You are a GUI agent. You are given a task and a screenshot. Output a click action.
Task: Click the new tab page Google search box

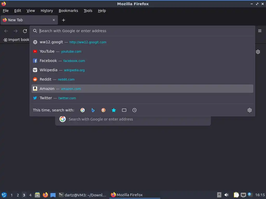(133, 120)
